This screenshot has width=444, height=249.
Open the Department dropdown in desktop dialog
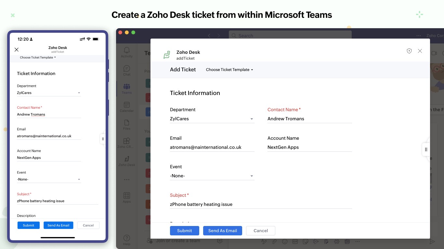pos(212,119)
